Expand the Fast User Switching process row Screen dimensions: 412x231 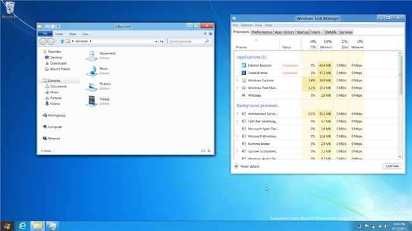click(x=238, y=122)
